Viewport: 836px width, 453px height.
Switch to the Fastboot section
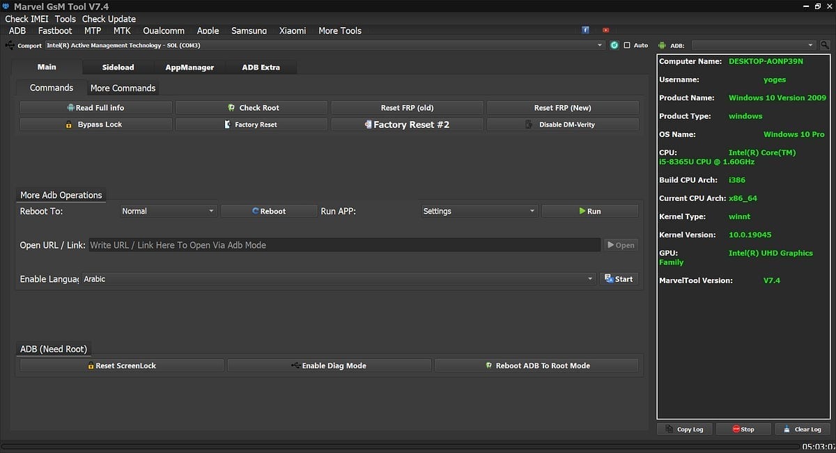[x=55, y=31]
